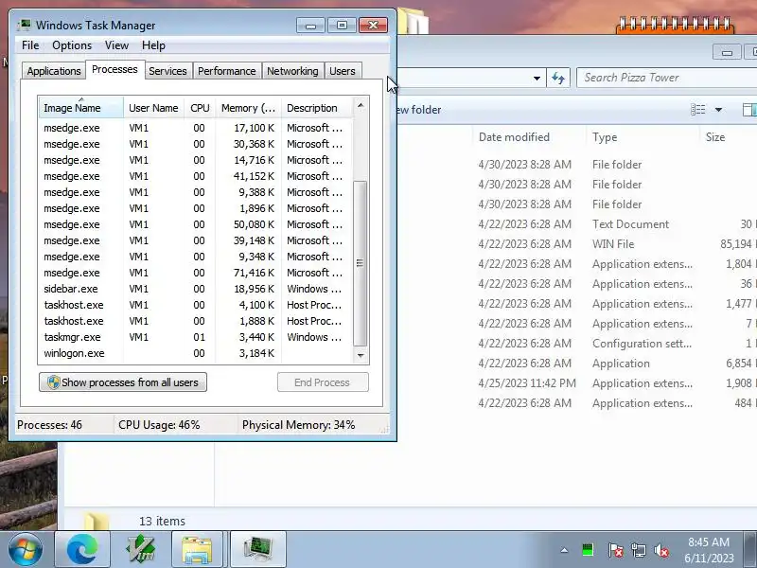Sort processes by CPU column
The width and height of the screenshot is (757, 568).
coord(200,108)
